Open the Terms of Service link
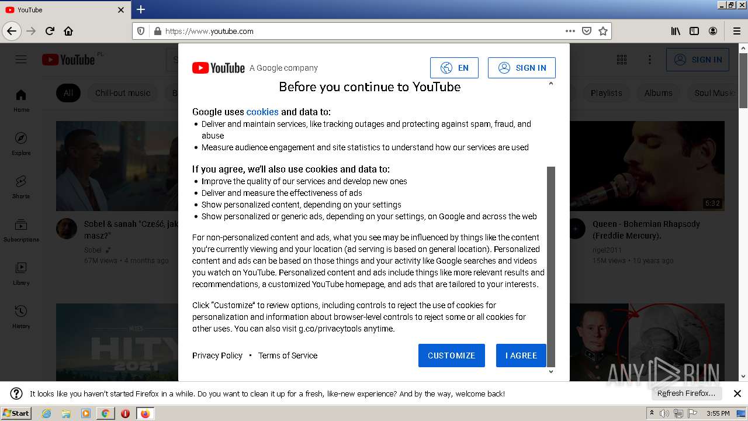 point(288,356)
